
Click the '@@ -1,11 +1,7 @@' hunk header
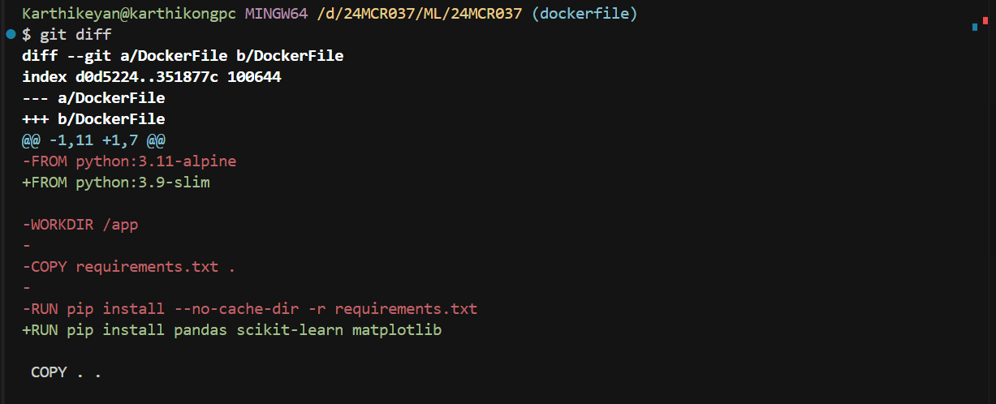[x=93, y=140]
